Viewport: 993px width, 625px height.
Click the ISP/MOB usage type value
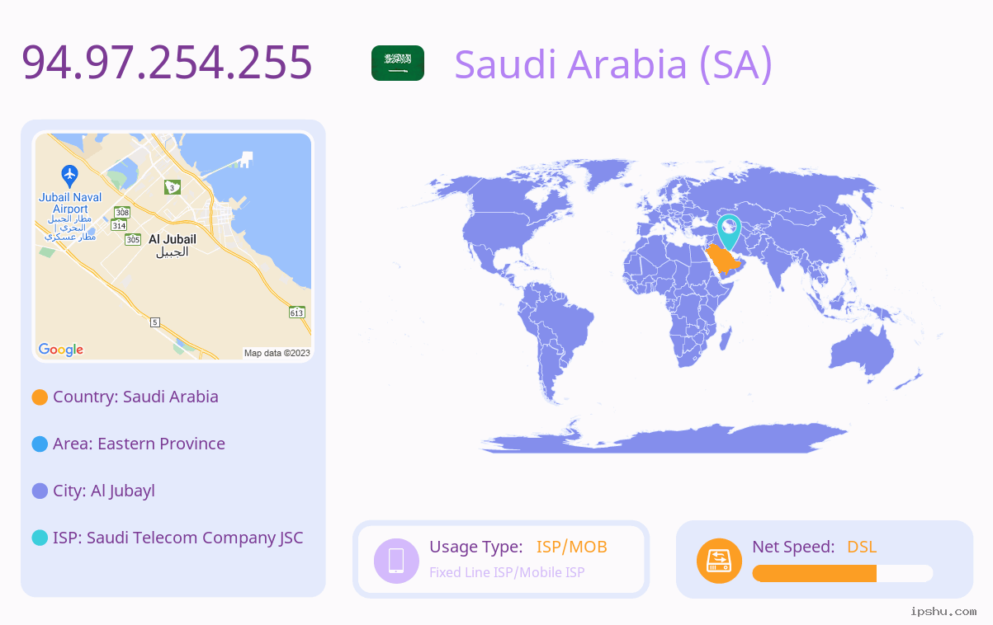(x=572, y=547)
